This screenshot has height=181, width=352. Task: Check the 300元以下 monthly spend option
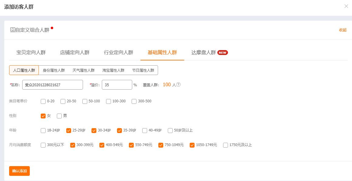tap(43, 145)
